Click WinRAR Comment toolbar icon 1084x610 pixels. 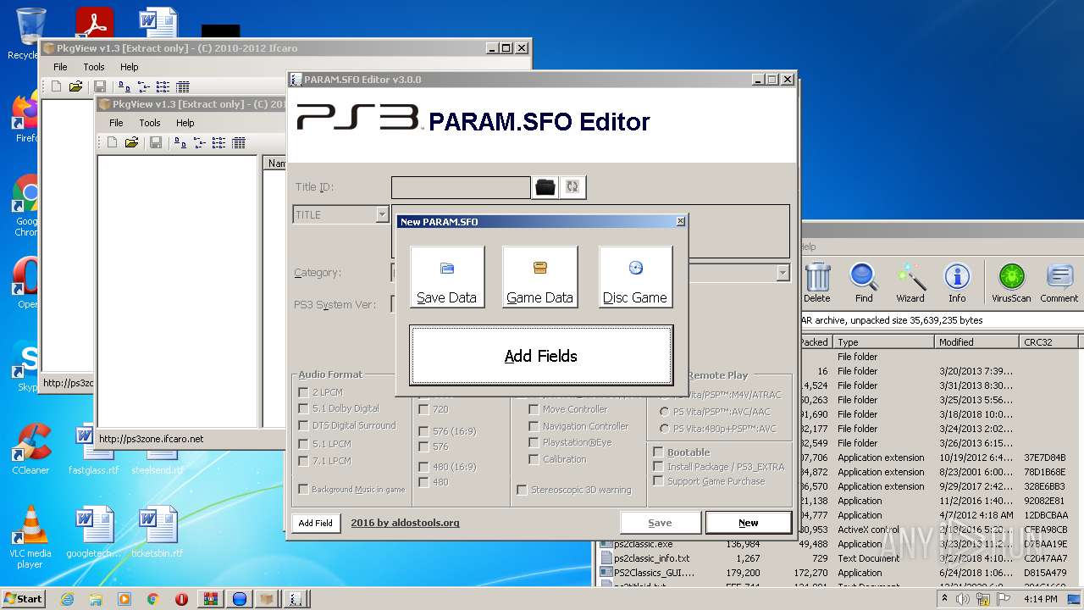point(1059,282)
